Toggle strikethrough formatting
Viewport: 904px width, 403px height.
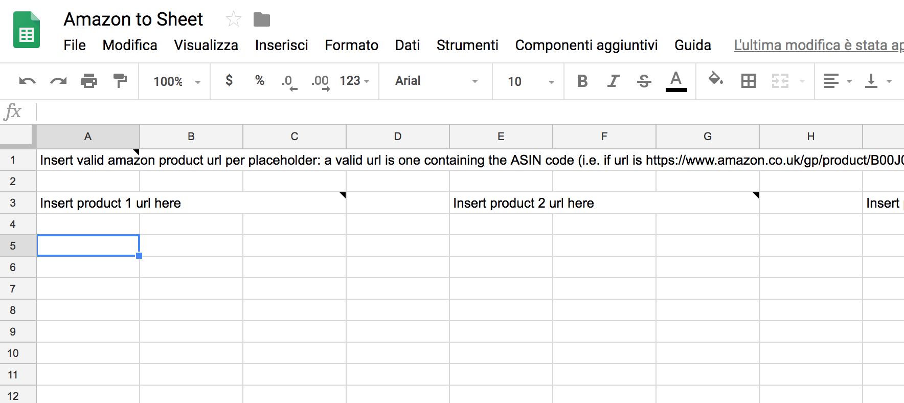644,81
